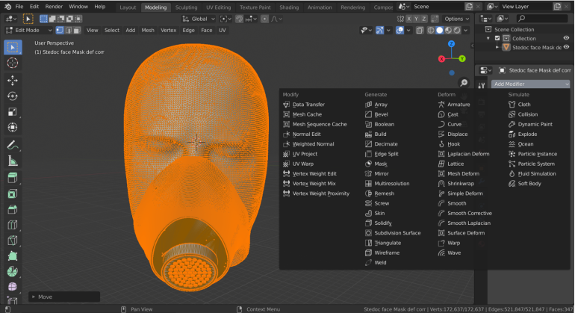Click the zoom magnifier viewport gizmo
This screenshot has height=313, width=575.
coord(464,83)
